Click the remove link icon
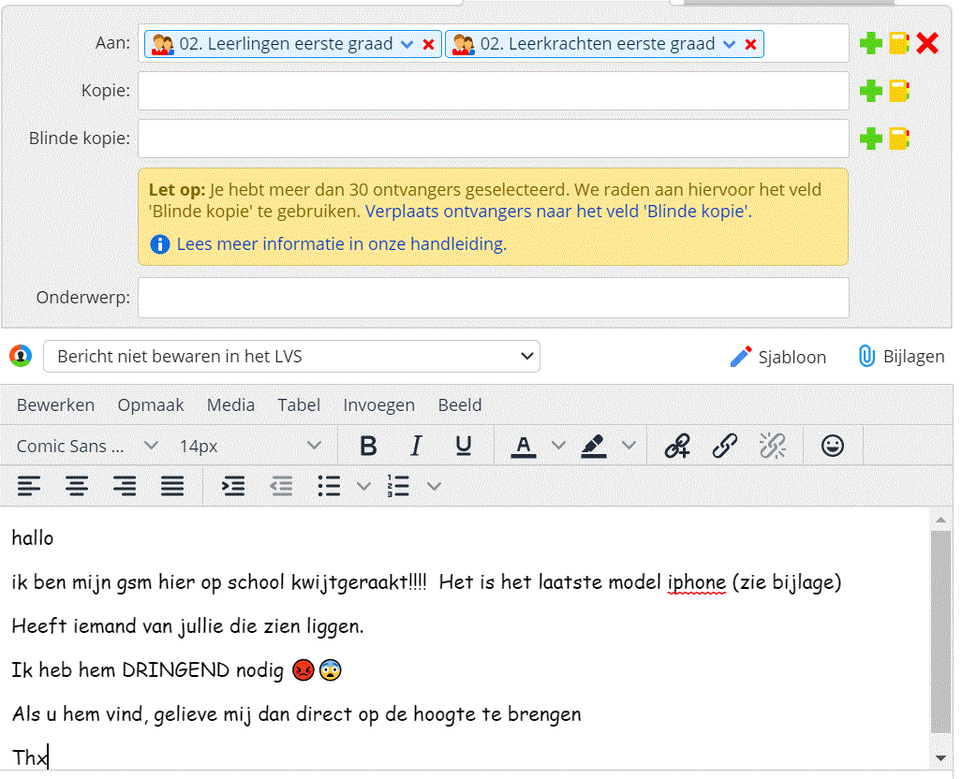This screenshot has height=779, width=962. pyautogui.click(x=772, y=447)
